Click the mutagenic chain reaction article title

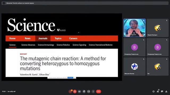pos(63,64)
